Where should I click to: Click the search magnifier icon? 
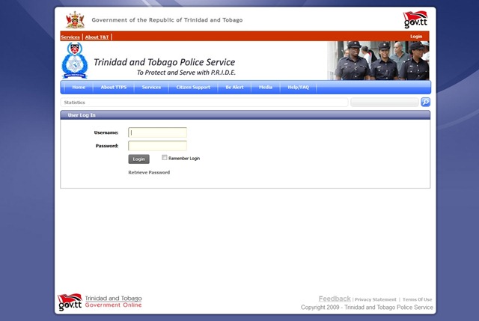click(426, 102)
